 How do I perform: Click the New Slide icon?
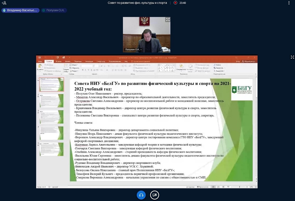click(66, 67)
